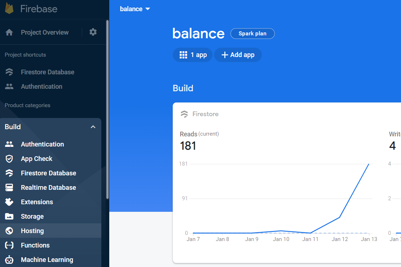Click the plus icon on Add app
This screenshot has width=401, height=267.
225,55
